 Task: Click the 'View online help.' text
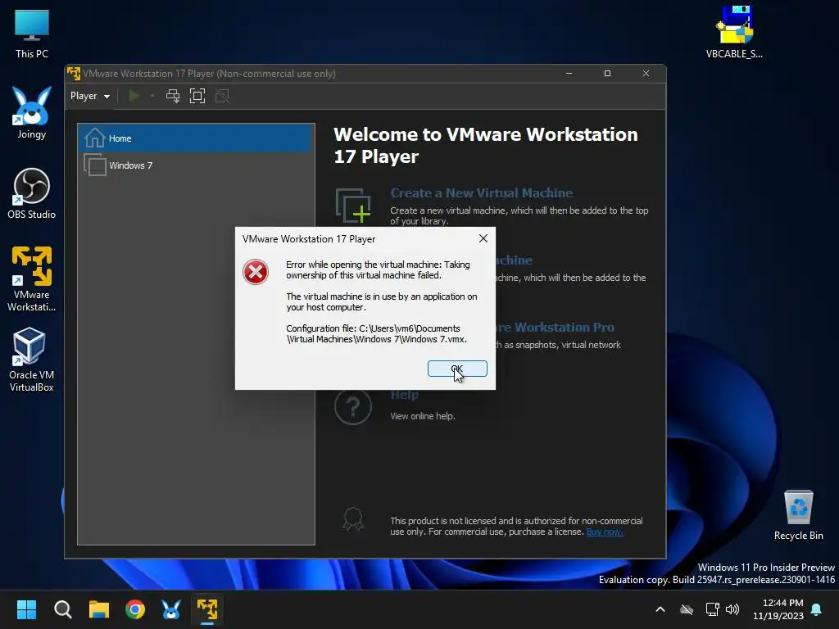pos(423,416)
